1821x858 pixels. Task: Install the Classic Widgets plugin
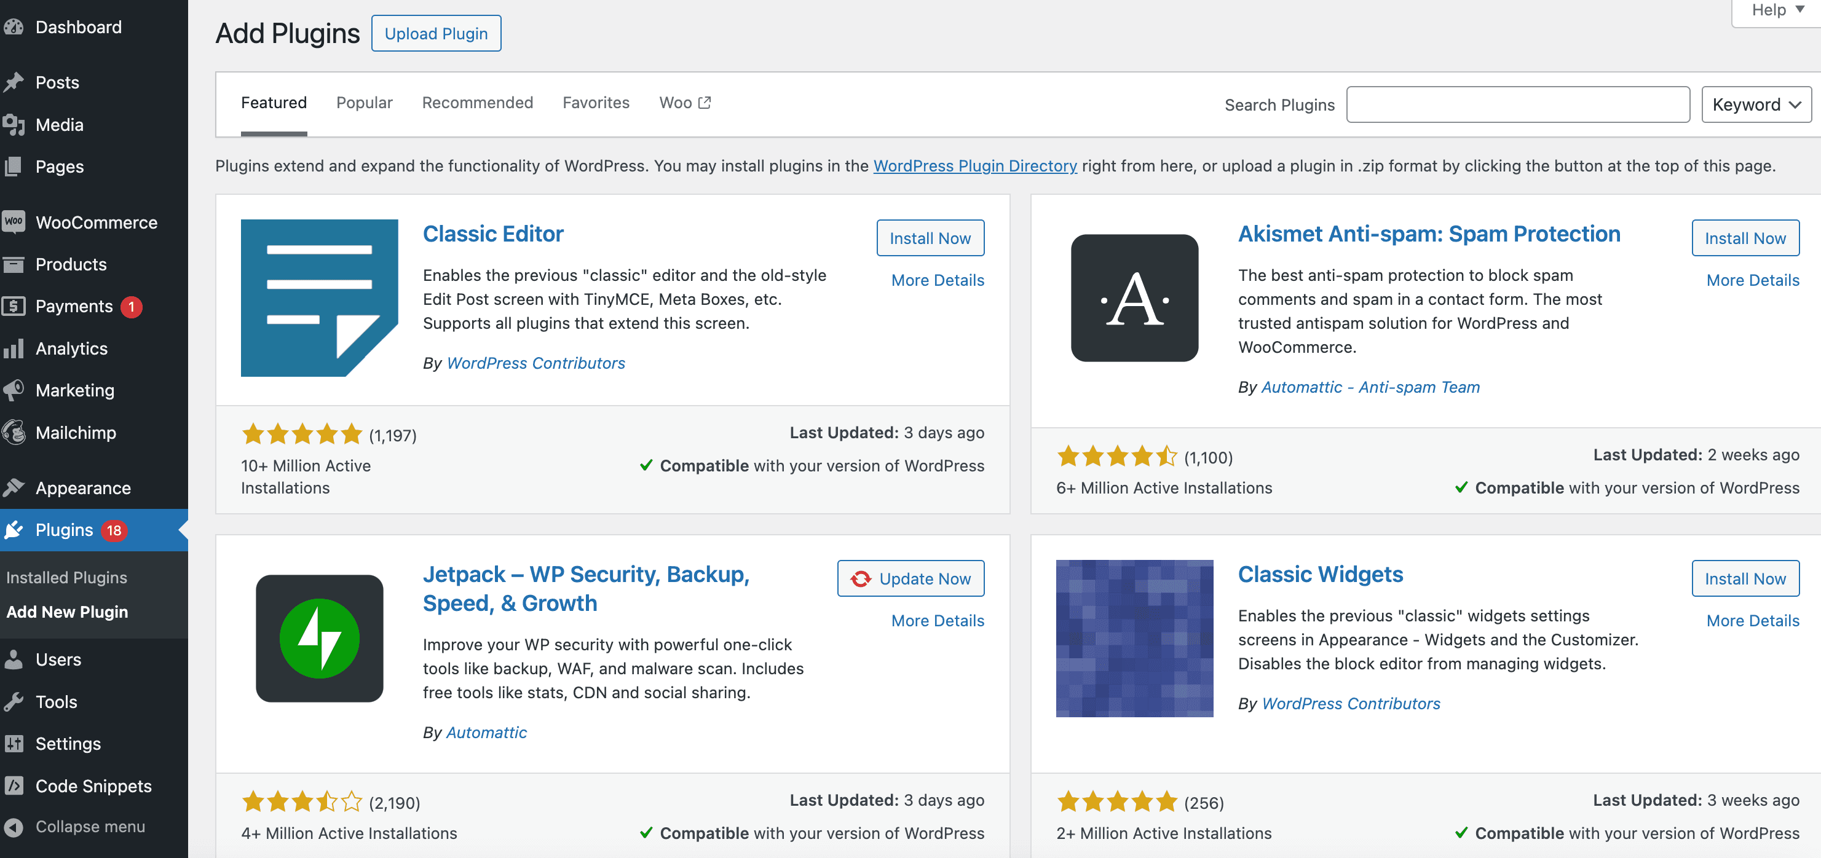coord(1745,579)
